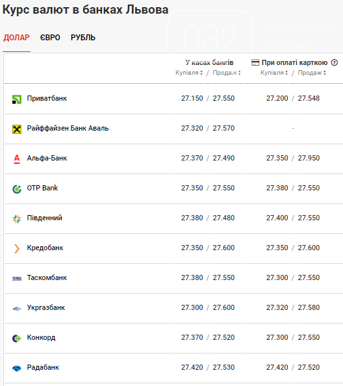Select Кредобанк cash sell rate 27.600
The height and width of the screenshot is (386, 343).
[x=223, y=248]
